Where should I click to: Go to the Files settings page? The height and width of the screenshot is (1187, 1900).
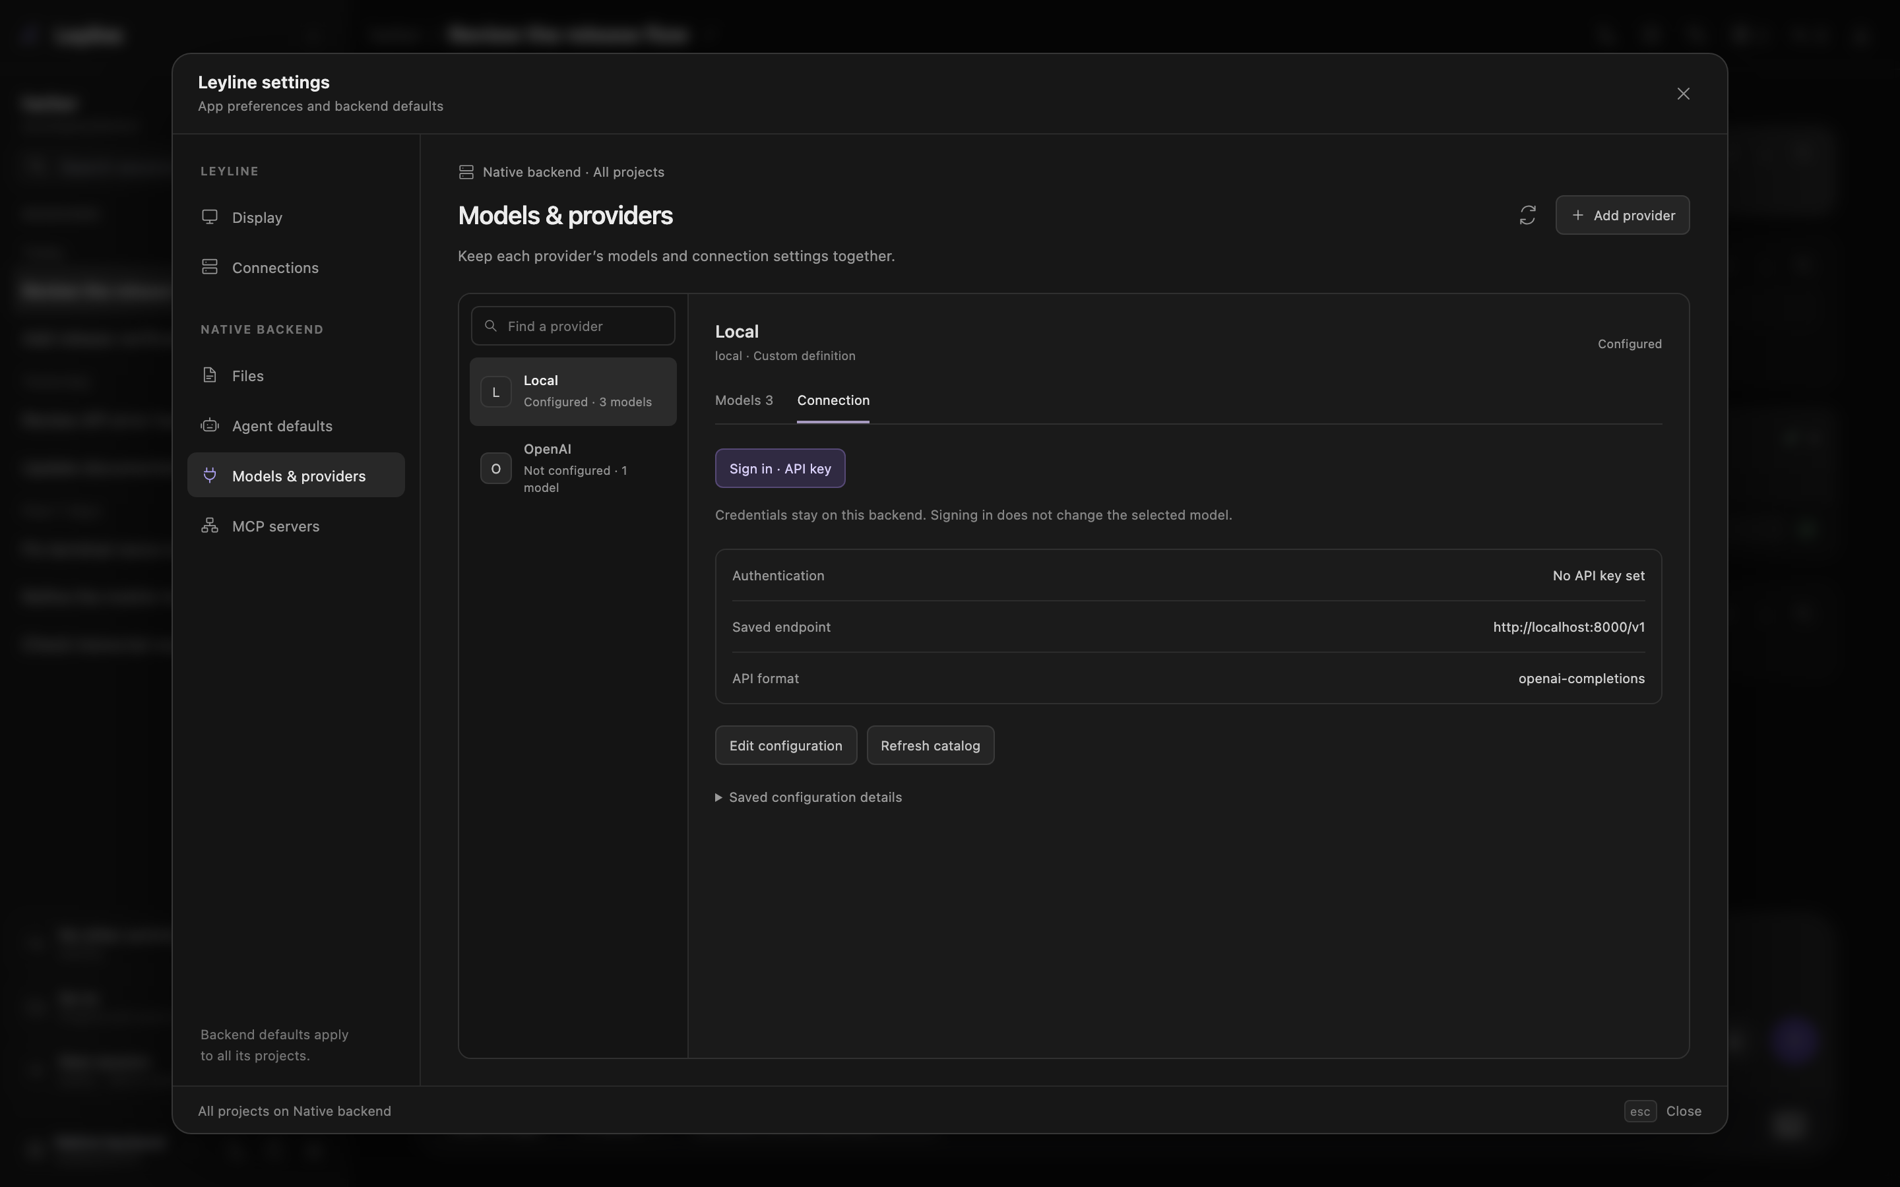295,376
